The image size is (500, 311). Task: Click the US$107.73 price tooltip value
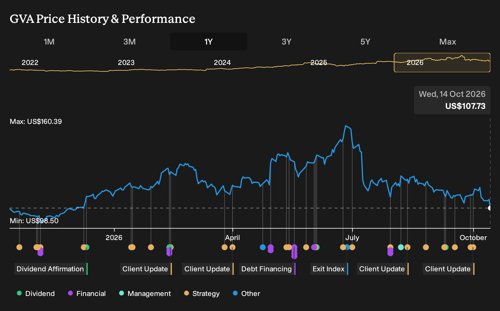[465, 106]
